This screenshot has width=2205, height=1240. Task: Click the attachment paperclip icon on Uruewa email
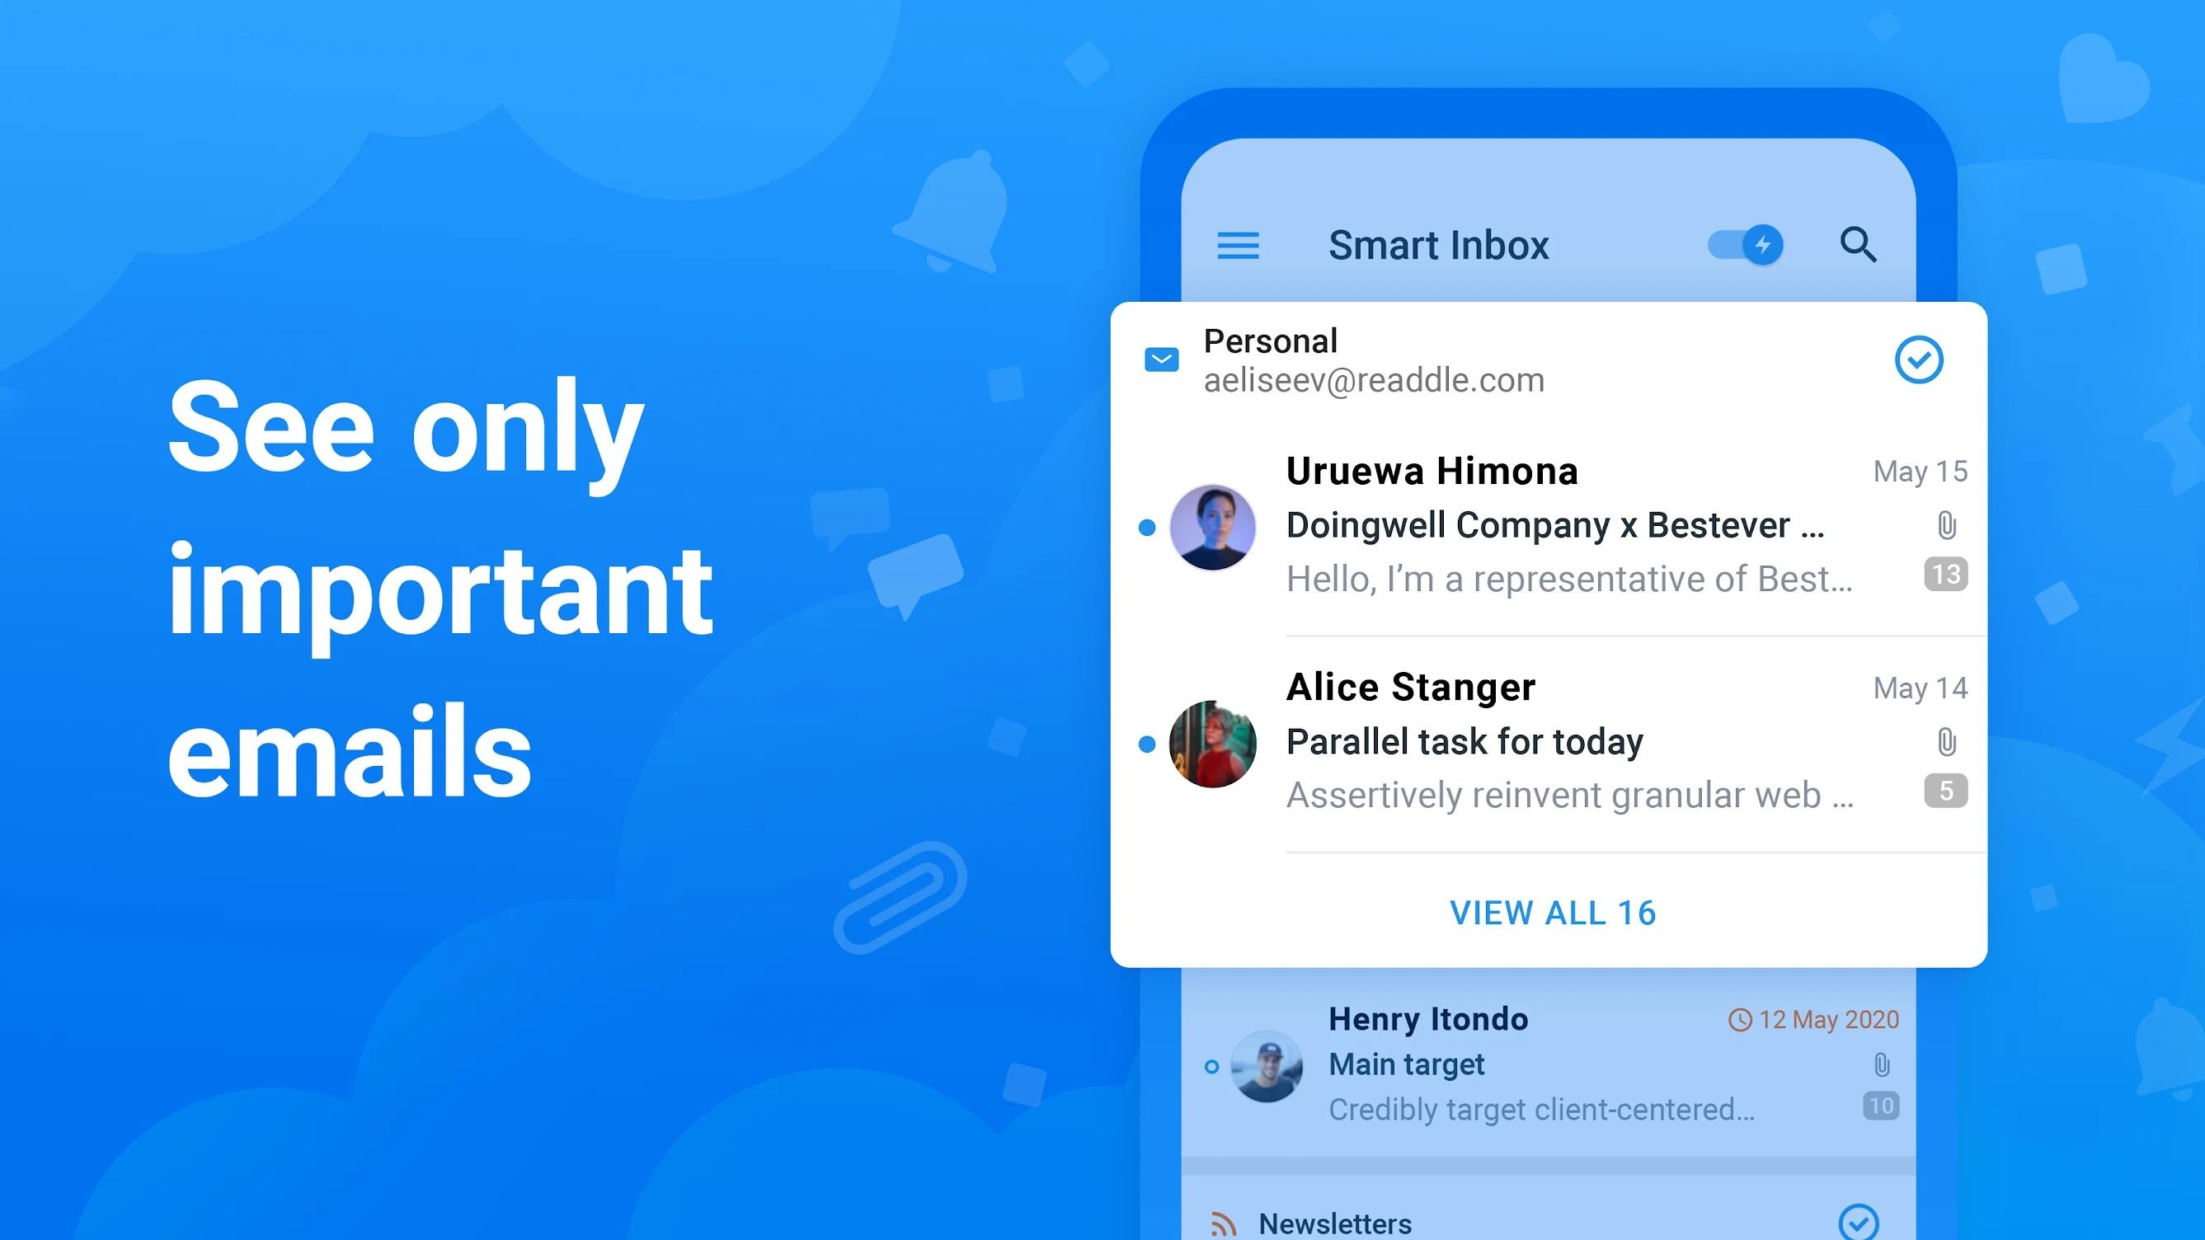[x=1946, y=525]
